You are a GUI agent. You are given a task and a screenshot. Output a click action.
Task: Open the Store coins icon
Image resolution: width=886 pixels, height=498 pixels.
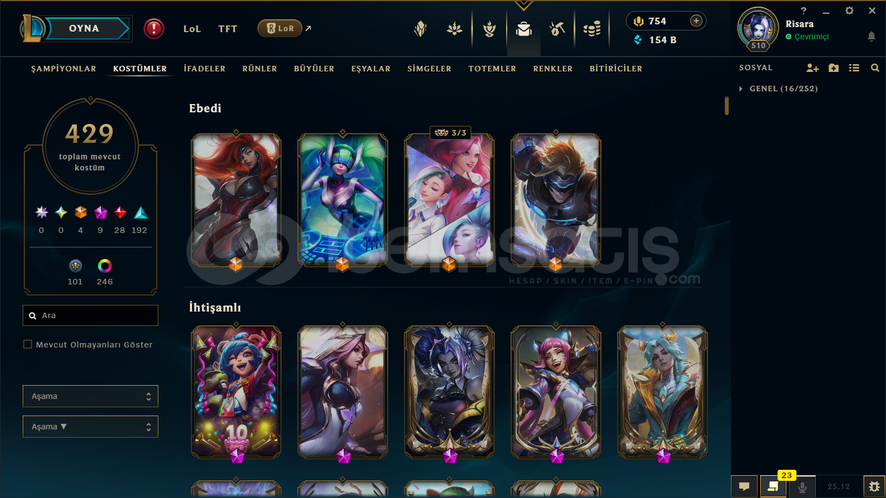[592, 29]
